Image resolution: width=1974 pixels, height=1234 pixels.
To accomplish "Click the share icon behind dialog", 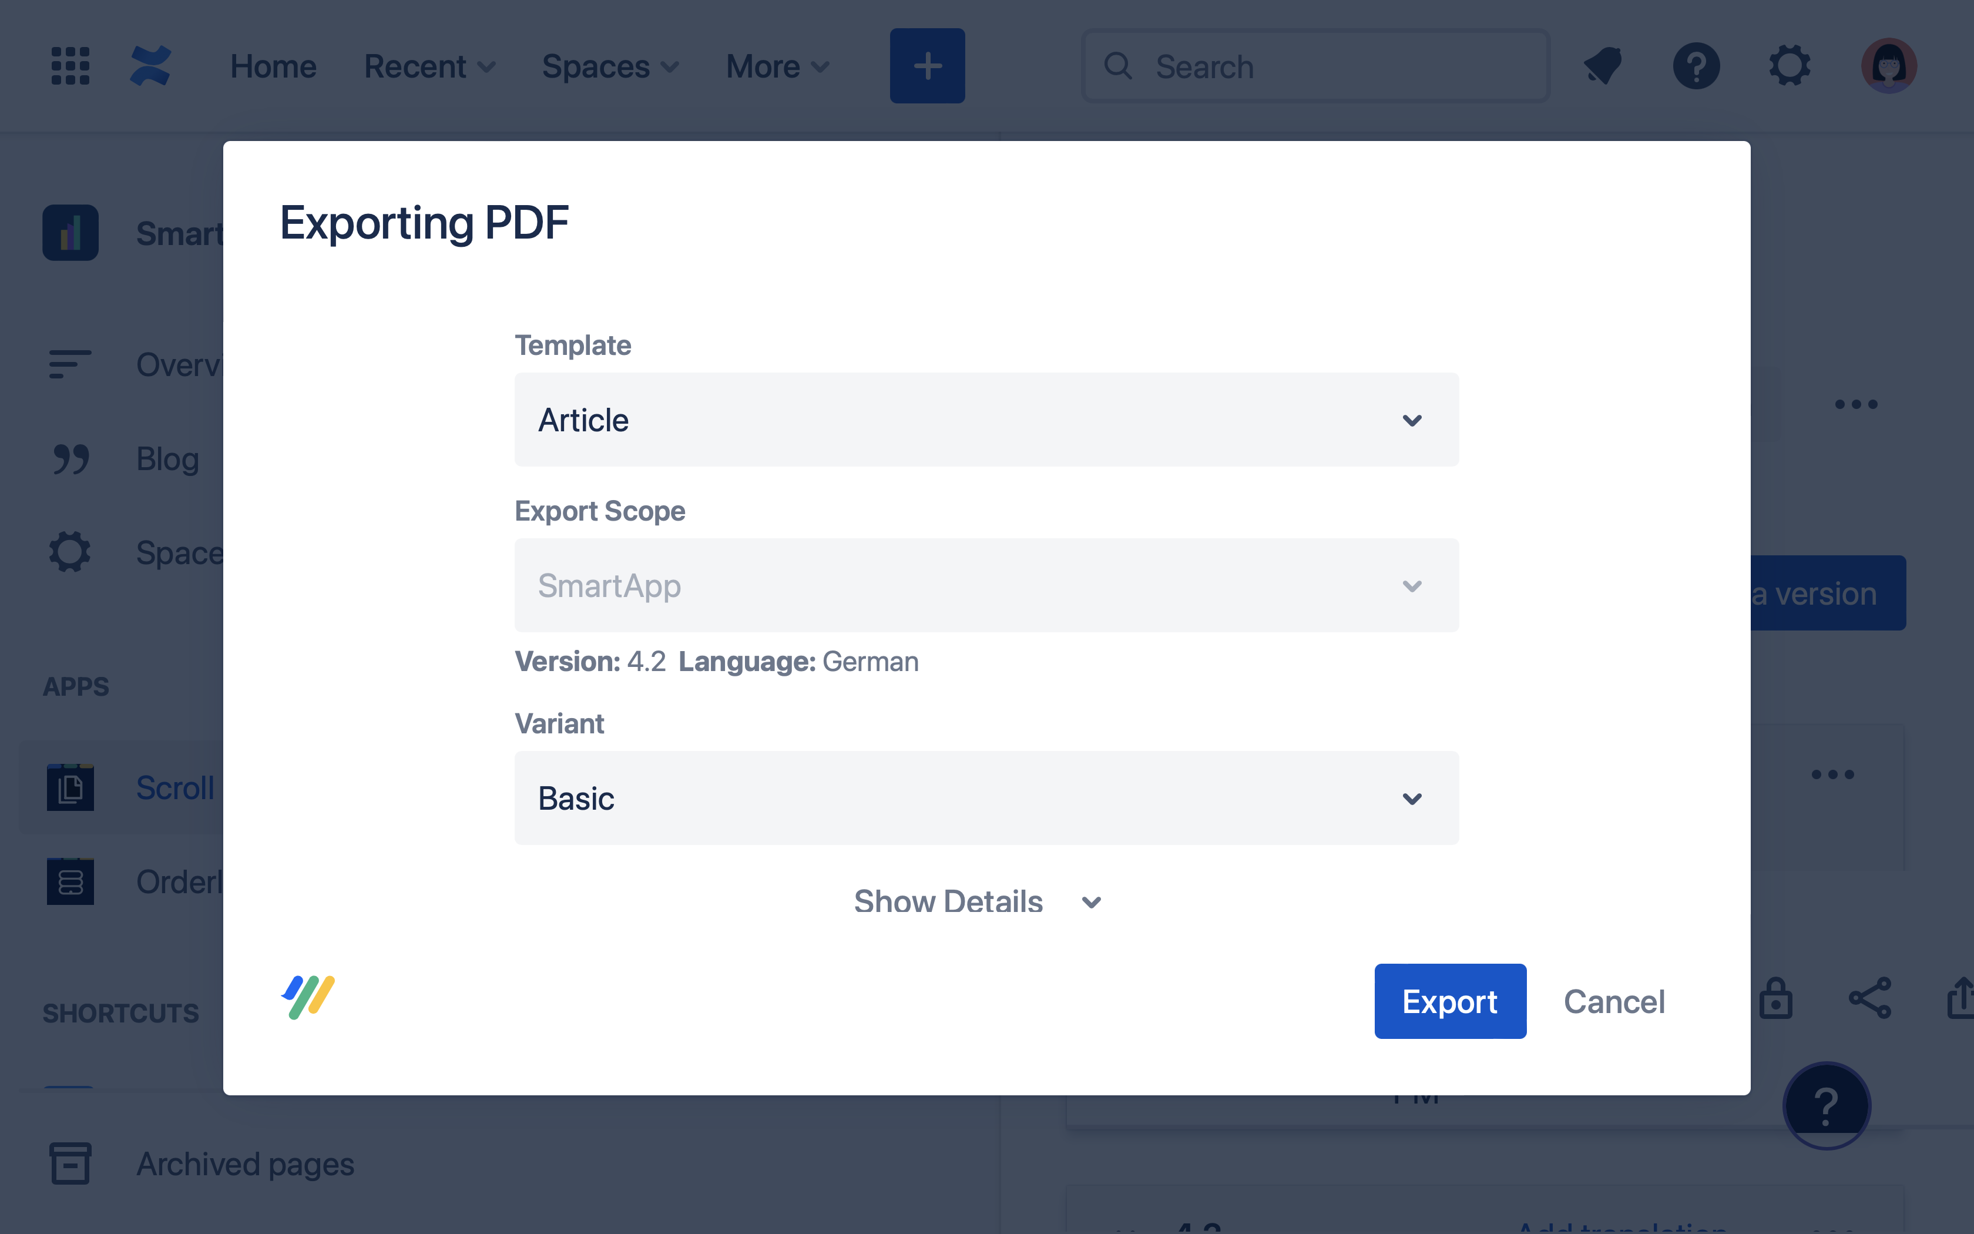I will click(1869, 998).
